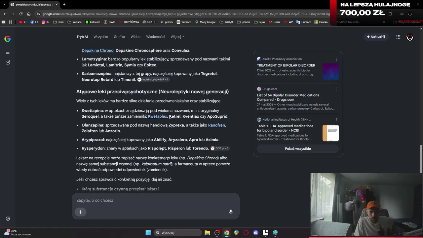Expand the Indeks Leków MP +4 sources chip

coord(153,80)
